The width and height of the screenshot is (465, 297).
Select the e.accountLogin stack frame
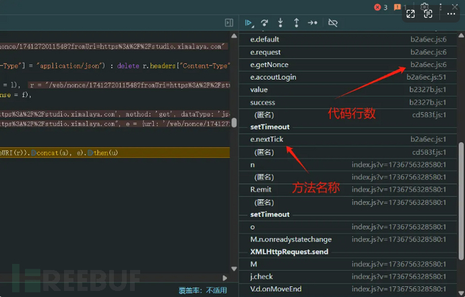pyautogui.click(x=273, y=77)
